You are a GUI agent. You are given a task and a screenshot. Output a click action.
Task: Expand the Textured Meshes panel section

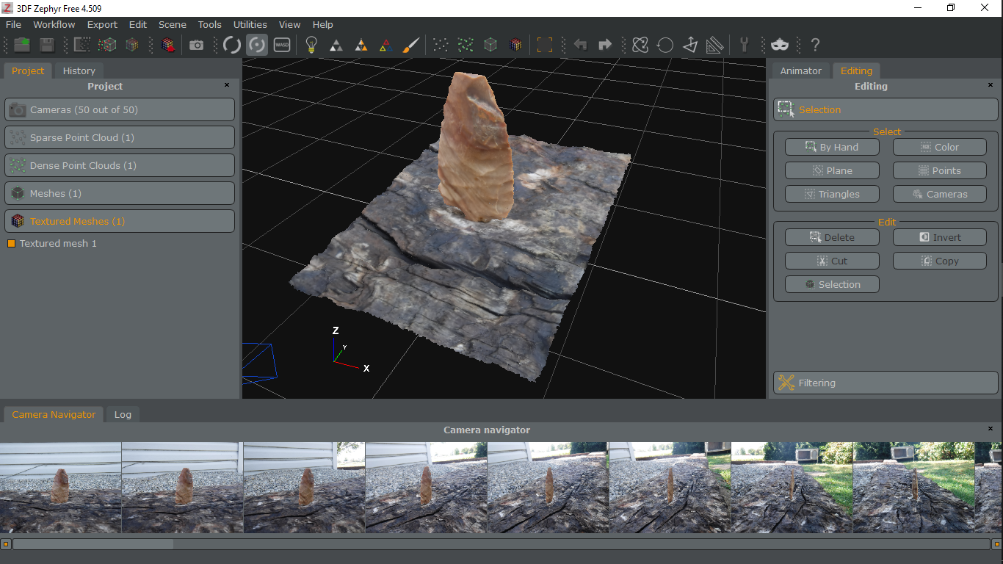click(x=120, y=220)
